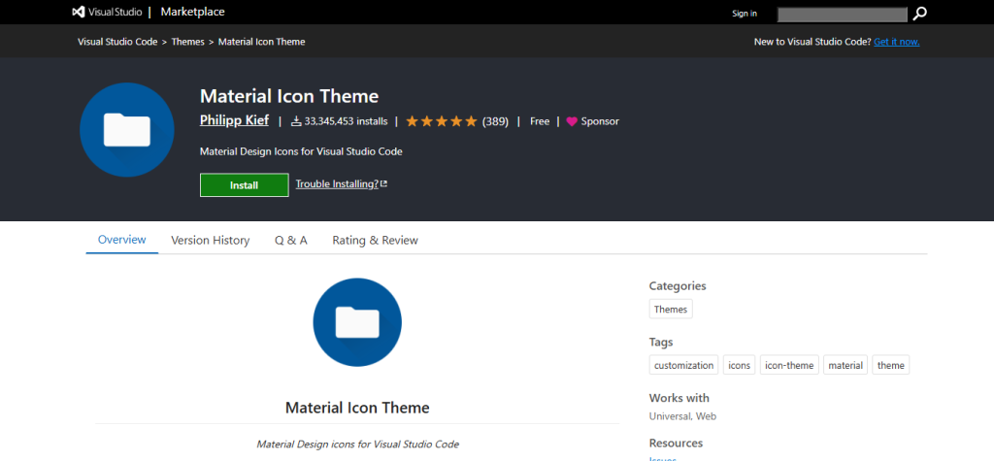This screenshot has height=461, width=994.
Task: Click the Material Icon Theme header logo
Action: (x=127, y=129)
